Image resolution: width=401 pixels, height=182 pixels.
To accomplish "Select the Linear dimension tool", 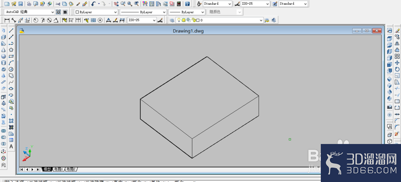I will tap(7, 20).
